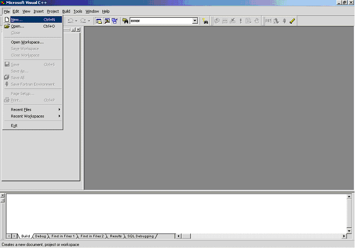Click Exit in the File menu
Image resolution: width=355 pixels, height=248 pixels.
[14, 126]
